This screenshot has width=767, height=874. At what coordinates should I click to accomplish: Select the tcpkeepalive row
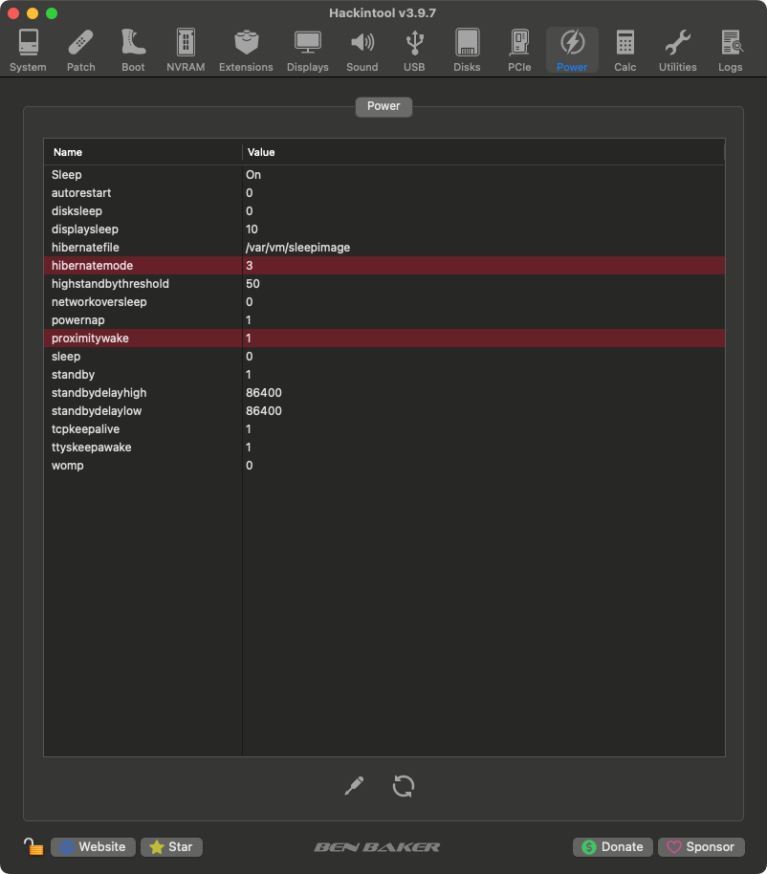point(384,428)
